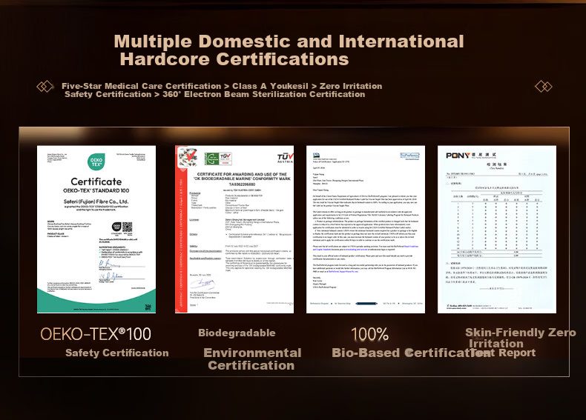This screenshot has width=586, height=420.
Task: Click the 'Biodegradable' caption
Action: coord(237,333)
